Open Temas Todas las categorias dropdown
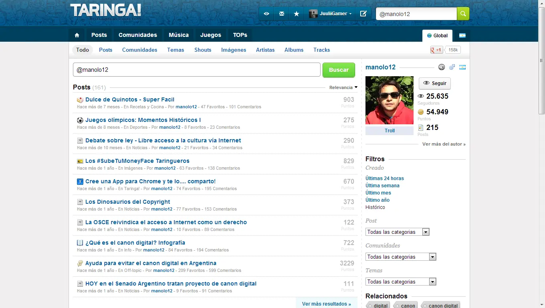 (401, 282)
